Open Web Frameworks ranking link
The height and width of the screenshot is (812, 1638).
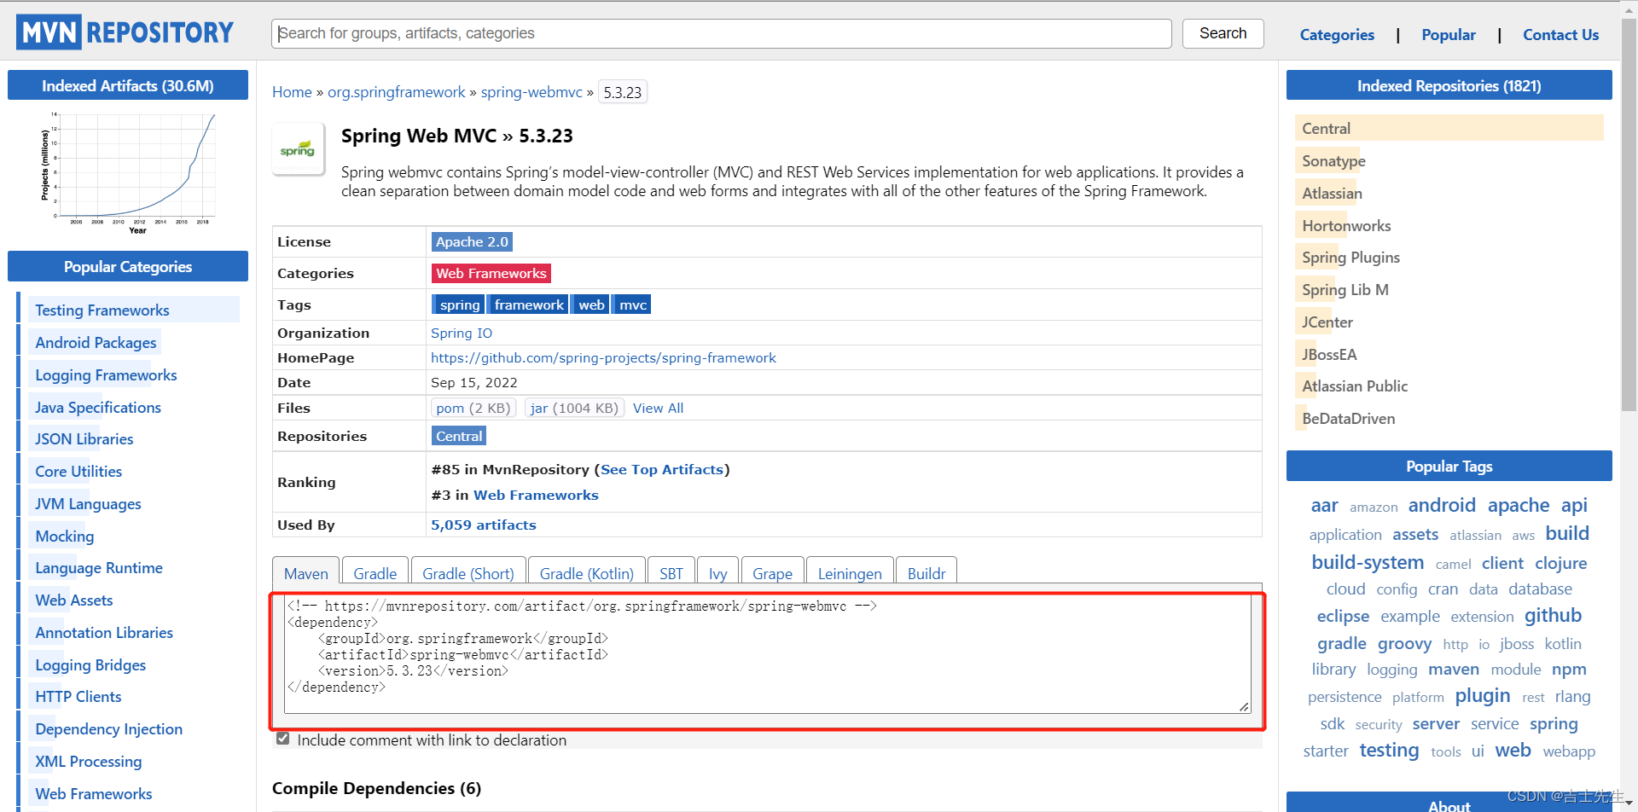pos(536,496)
